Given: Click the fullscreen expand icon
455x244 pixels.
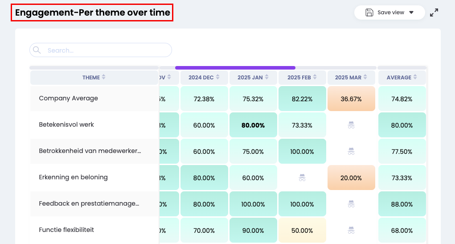Looking at the screenshot, I should pos(434,12).
